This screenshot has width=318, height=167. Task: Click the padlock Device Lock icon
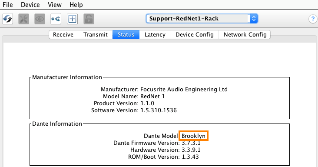click(x=89, y=19)
